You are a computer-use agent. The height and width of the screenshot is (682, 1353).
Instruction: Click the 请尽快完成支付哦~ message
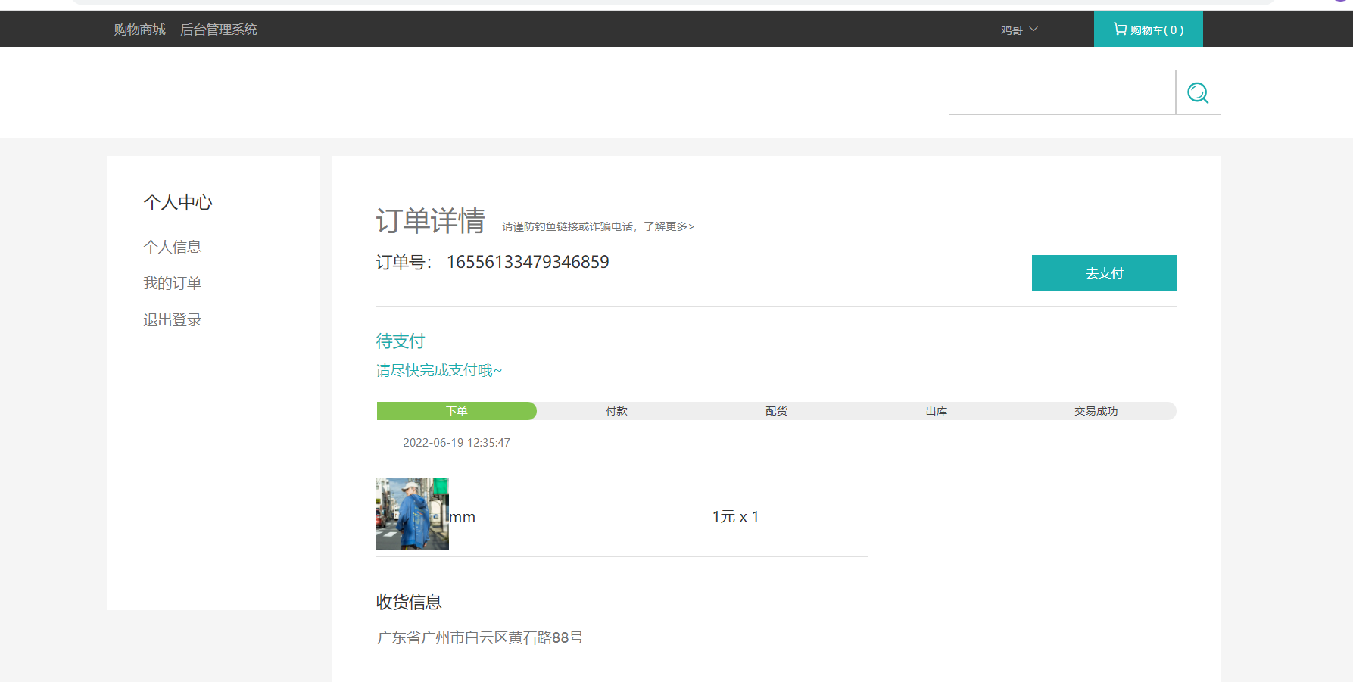[x=439, y=370]
